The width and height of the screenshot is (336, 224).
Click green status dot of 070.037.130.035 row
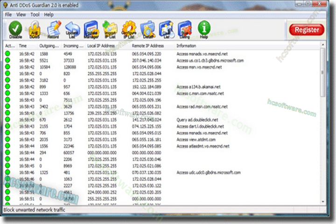[x=7, y=172]
